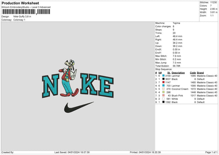Image resolution: width=219 pixels, height=155 pixels.
Task: Click the Brand column header
Action: [x=200, y=73]
